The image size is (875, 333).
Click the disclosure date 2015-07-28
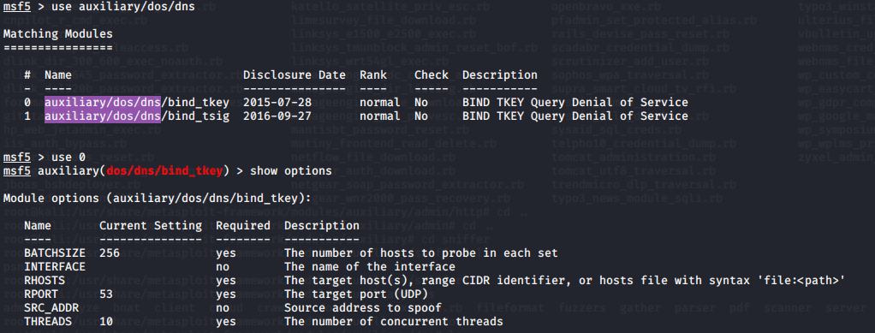point(277,102)
